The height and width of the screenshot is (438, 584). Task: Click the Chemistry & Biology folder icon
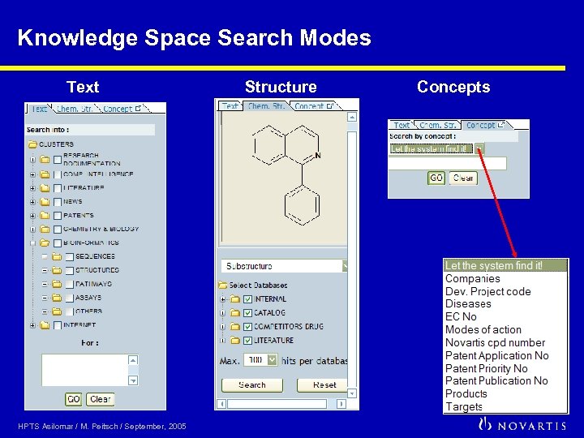(x=45, y=229)
